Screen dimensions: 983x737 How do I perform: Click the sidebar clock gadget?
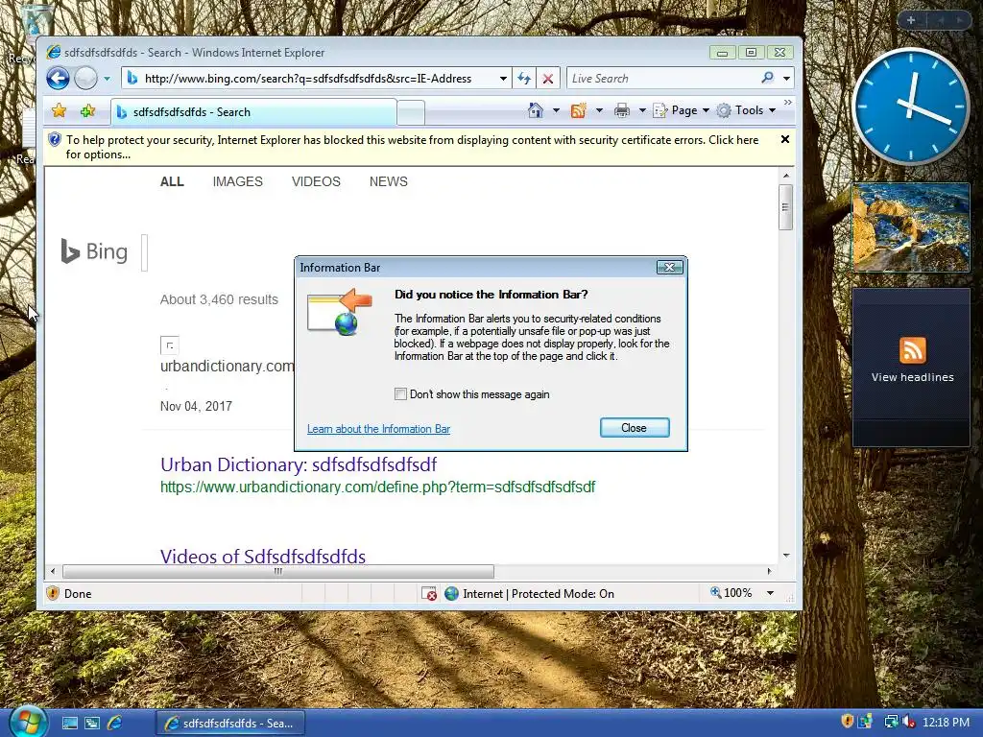911,107
